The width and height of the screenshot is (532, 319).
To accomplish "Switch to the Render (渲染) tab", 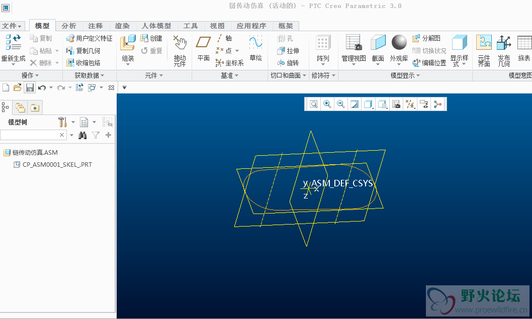I will coord(122,26).
